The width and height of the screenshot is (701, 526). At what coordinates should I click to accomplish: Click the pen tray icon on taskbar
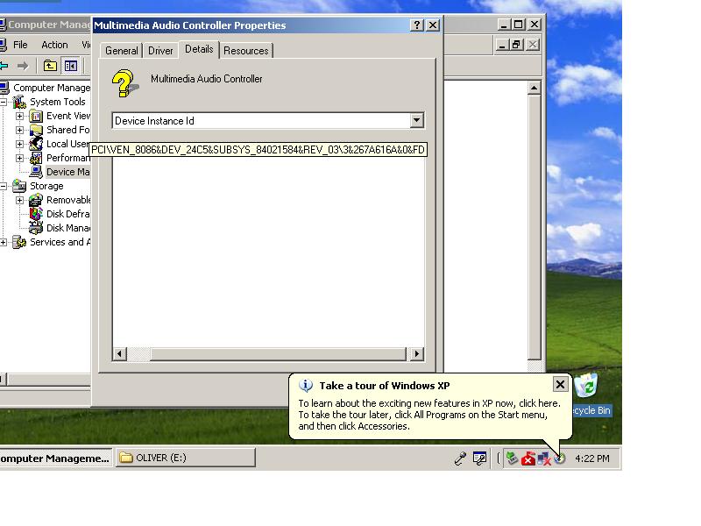pyautogui.click(x=460, y=458)
